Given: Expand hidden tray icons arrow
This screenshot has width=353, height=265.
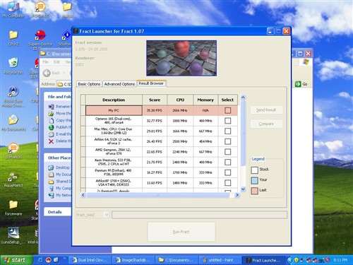Looking at the screenshot, I should click(x=290, y=260).
